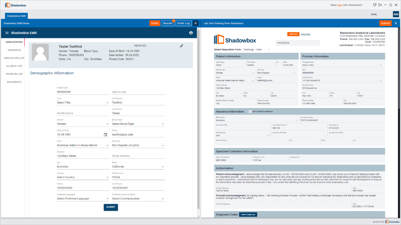Image resolution: width=401 pixels, height=225 pixels.
Task: Open Genetic Sex dropdown on lab form
Action: tap(235, 73)
